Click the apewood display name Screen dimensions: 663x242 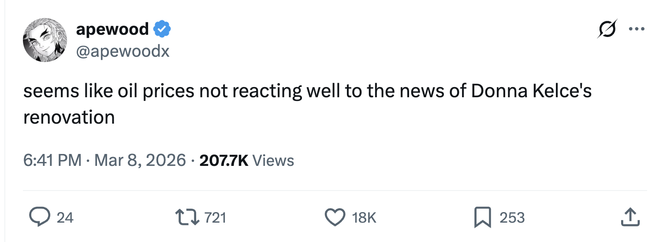pyautogui.click(x=112, y=29)
